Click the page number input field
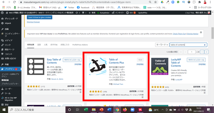This screenshot has width=214, height=113. click(x=192, y=52)
